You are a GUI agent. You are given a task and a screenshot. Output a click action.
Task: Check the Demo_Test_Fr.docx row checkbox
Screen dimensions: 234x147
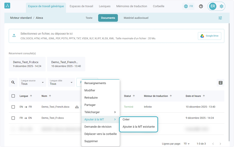(13, 118)
